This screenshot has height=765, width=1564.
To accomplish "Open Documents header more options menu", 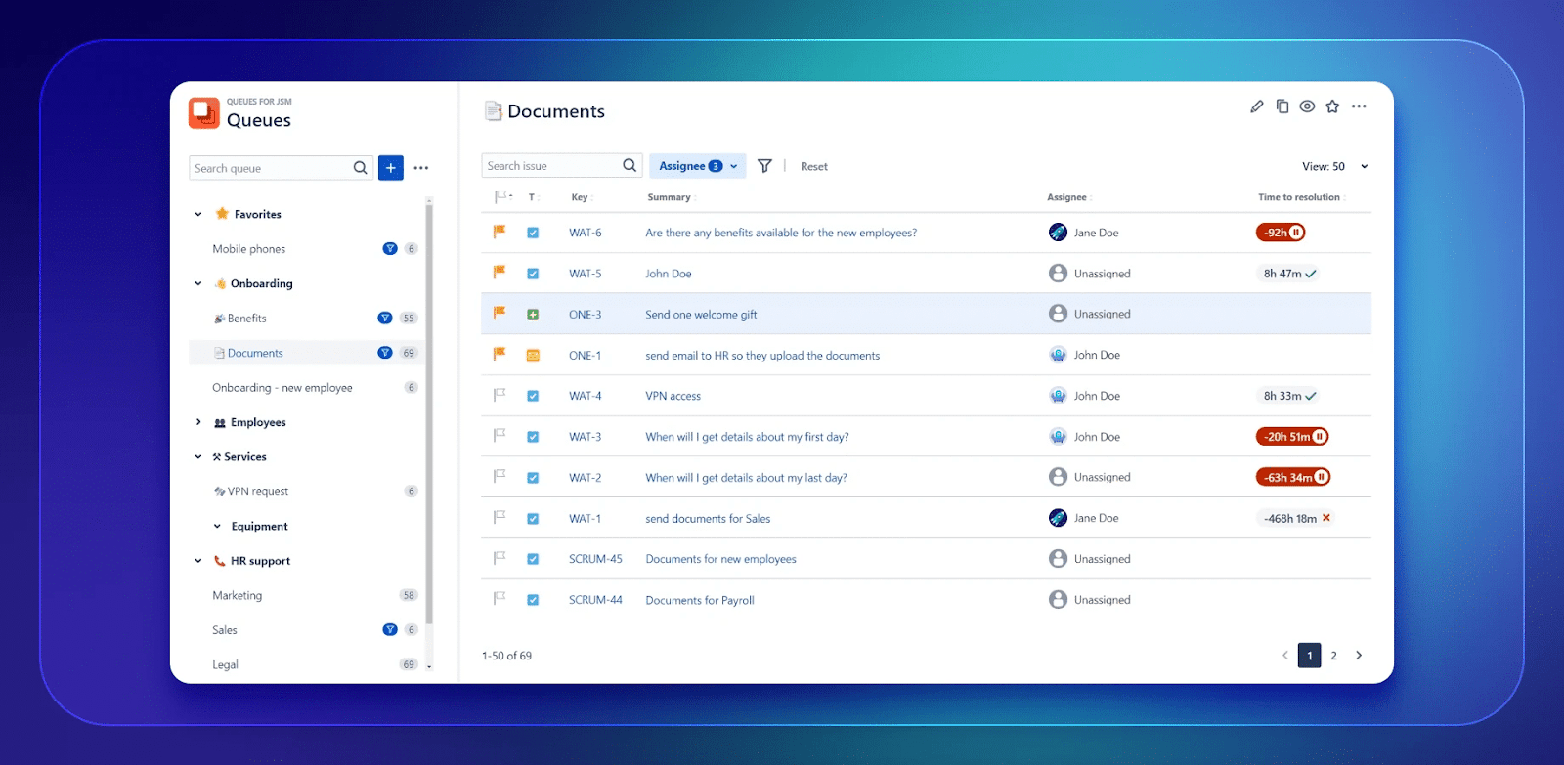I will [1359, 106].
